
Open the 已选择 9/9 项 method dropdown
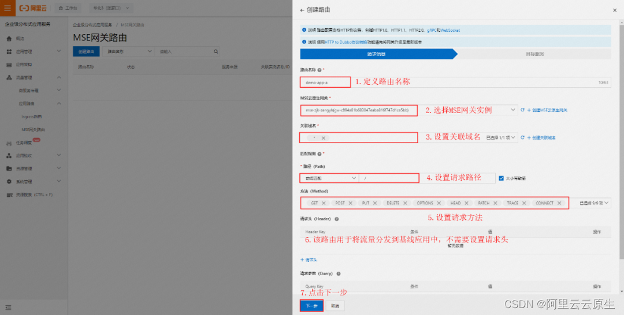tap(594, 203)
